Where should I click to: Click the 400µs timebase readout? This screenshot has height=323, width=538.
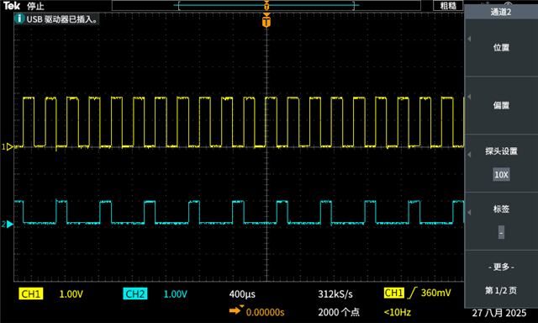tap(242, 294)
